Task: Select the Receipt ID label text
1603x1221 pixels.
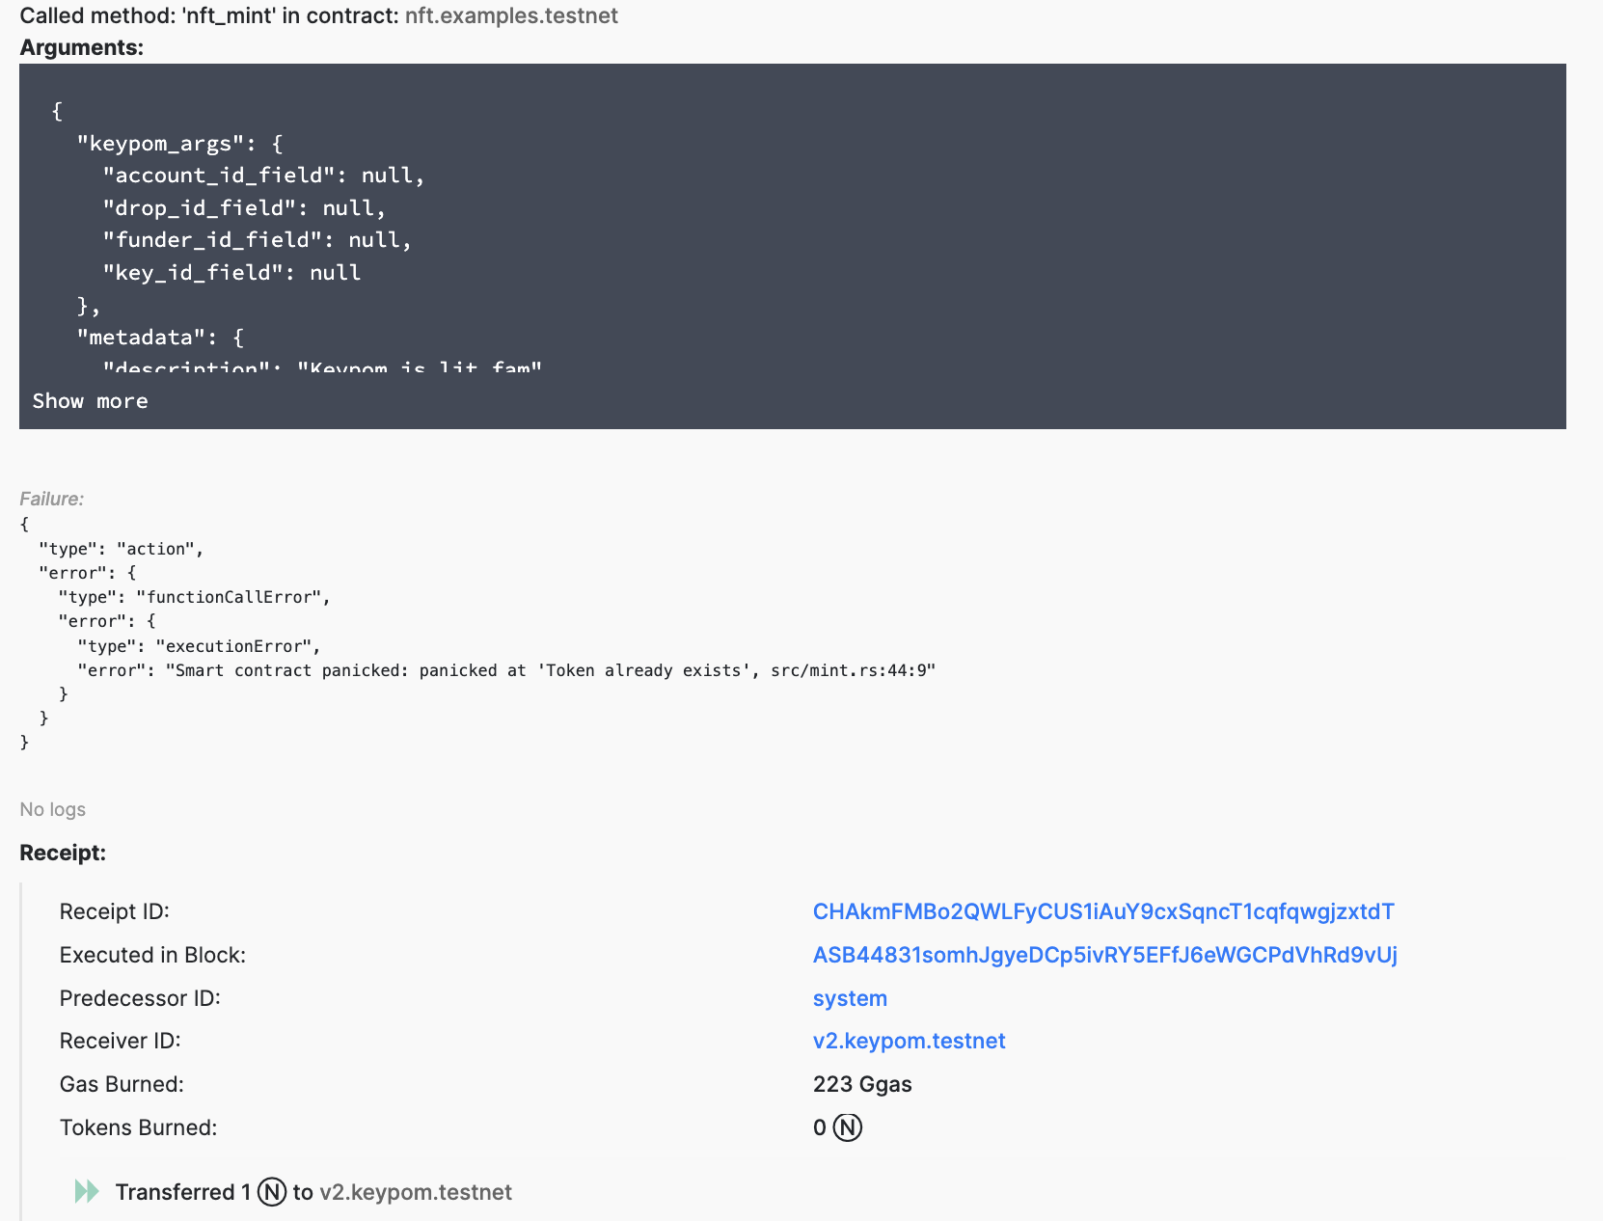Action: coord(114,910)
